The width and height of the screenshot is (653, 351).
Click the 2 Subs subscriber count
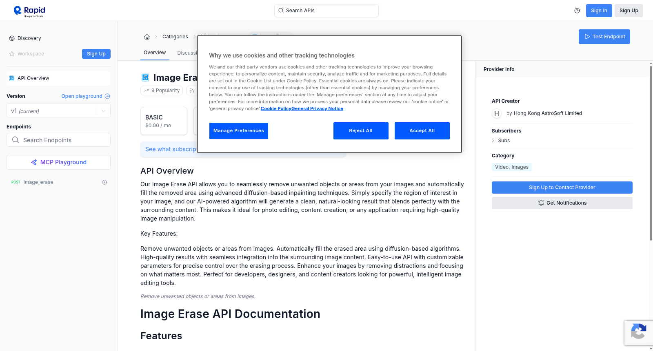(501, 141)
